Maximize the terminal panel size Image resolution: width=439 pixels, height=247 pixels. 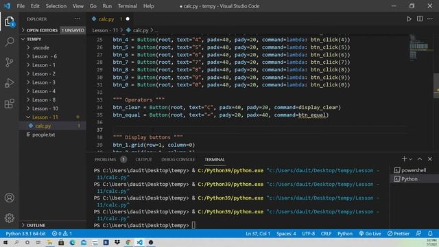click(420, 159)
